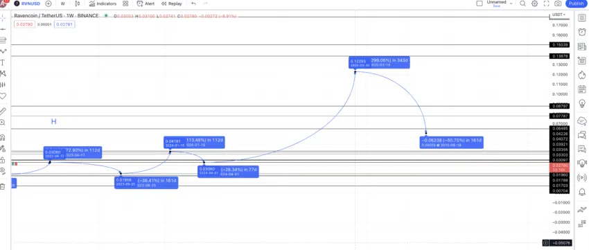Open the W timeframe interval selector
The height and width of the screenshot is (250, 589).
click(x=63, y=3)
